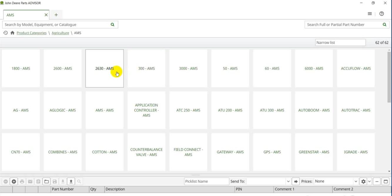This screenshot has height=196, width=392.
Task: Click the Agriculture breadcrumb link
Action: [x=60, y=33]
